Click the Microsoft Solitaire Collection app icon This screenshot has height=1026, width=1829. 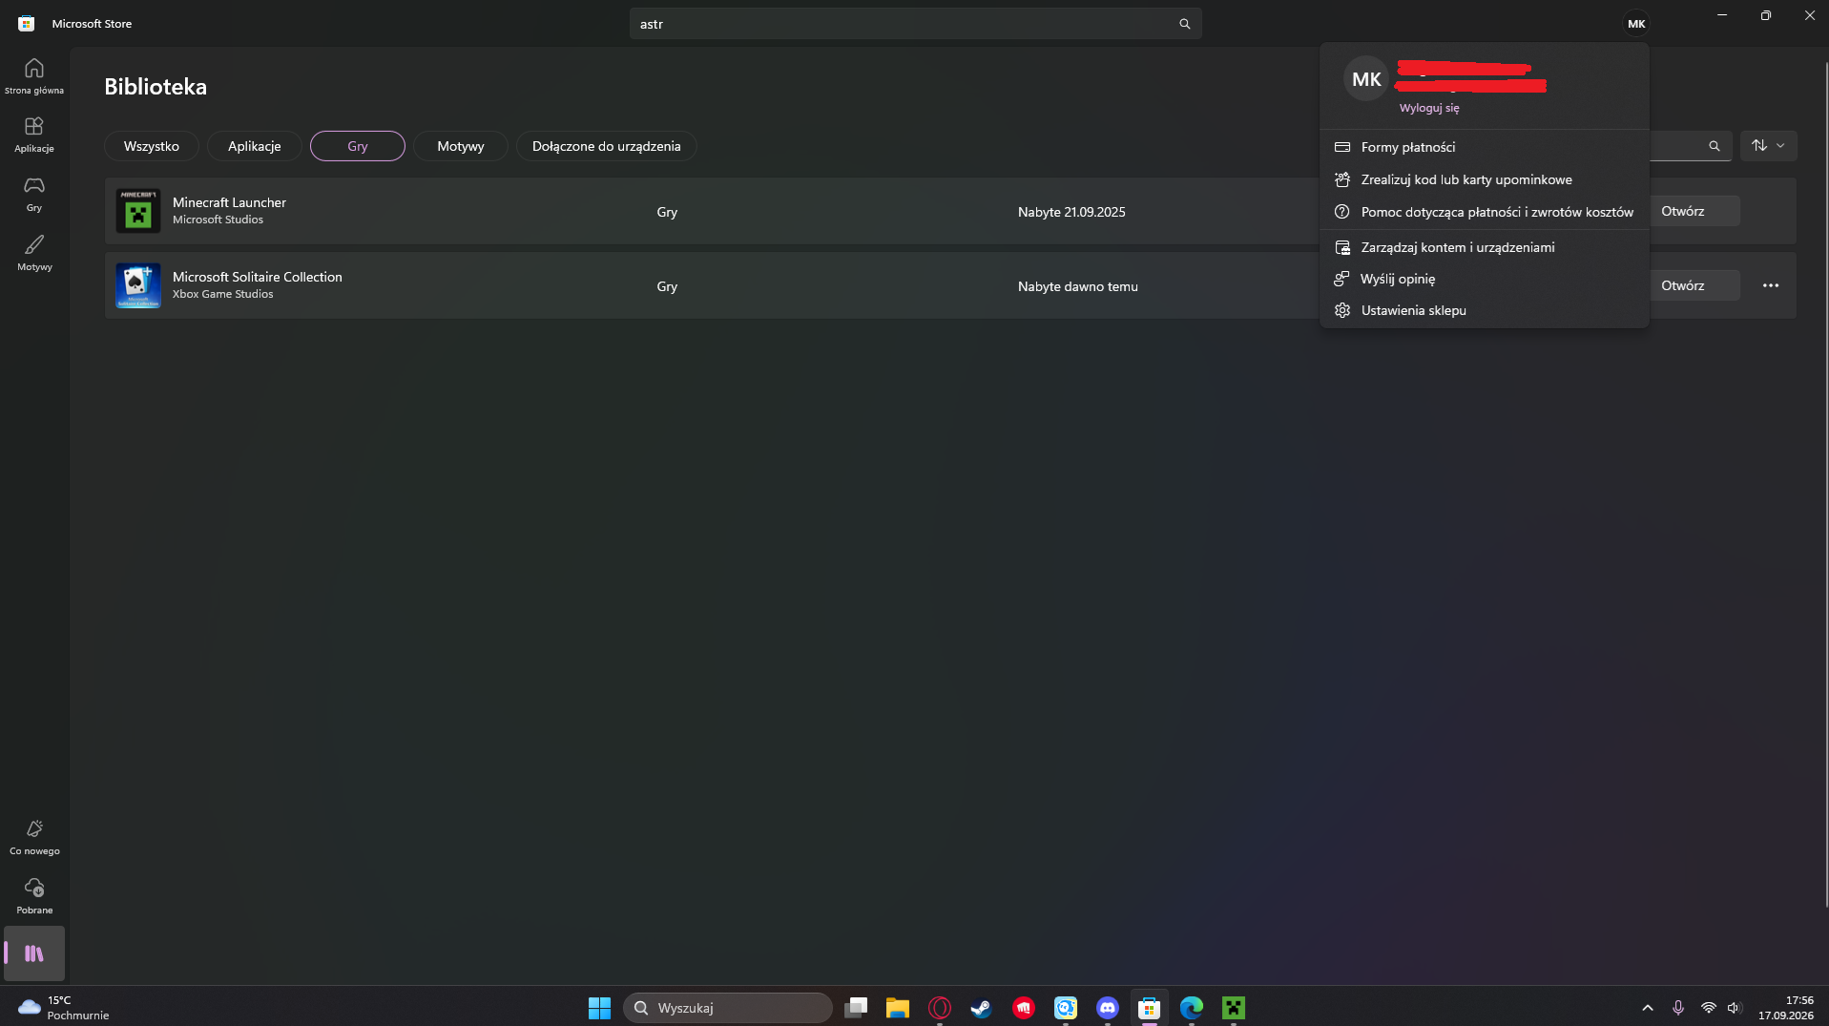point(138,285)
